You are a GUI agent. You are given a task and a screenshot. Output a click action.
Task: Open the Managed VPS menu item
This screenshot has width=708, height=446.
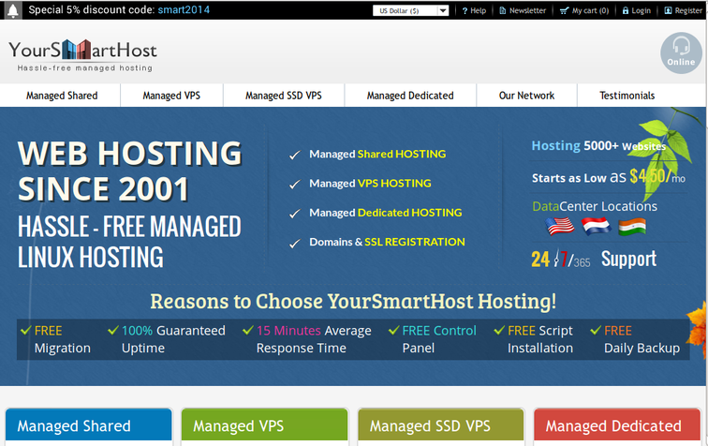pyautogui.click(x=171, y=96)
